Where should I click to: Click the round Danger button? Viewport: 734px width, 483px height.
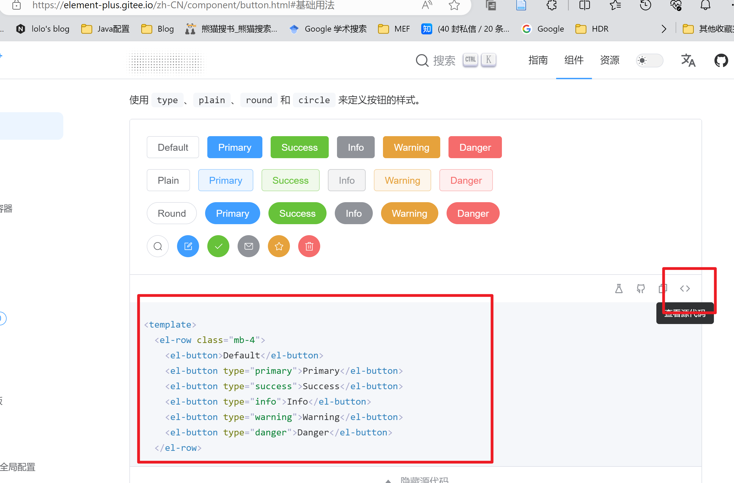click(473, 213)
